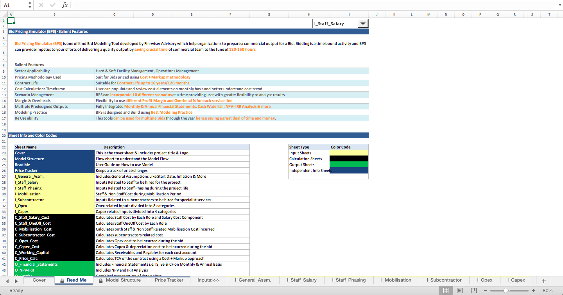Expand the Name Box dropdown arrow
Screen dimensions: 563x295
coord(29,5)
